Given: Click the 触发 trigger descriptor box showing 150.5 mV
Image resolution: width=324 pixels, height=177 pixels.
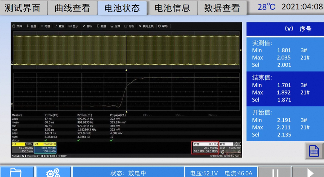Looking at the screenshot, I should (230, 148).
